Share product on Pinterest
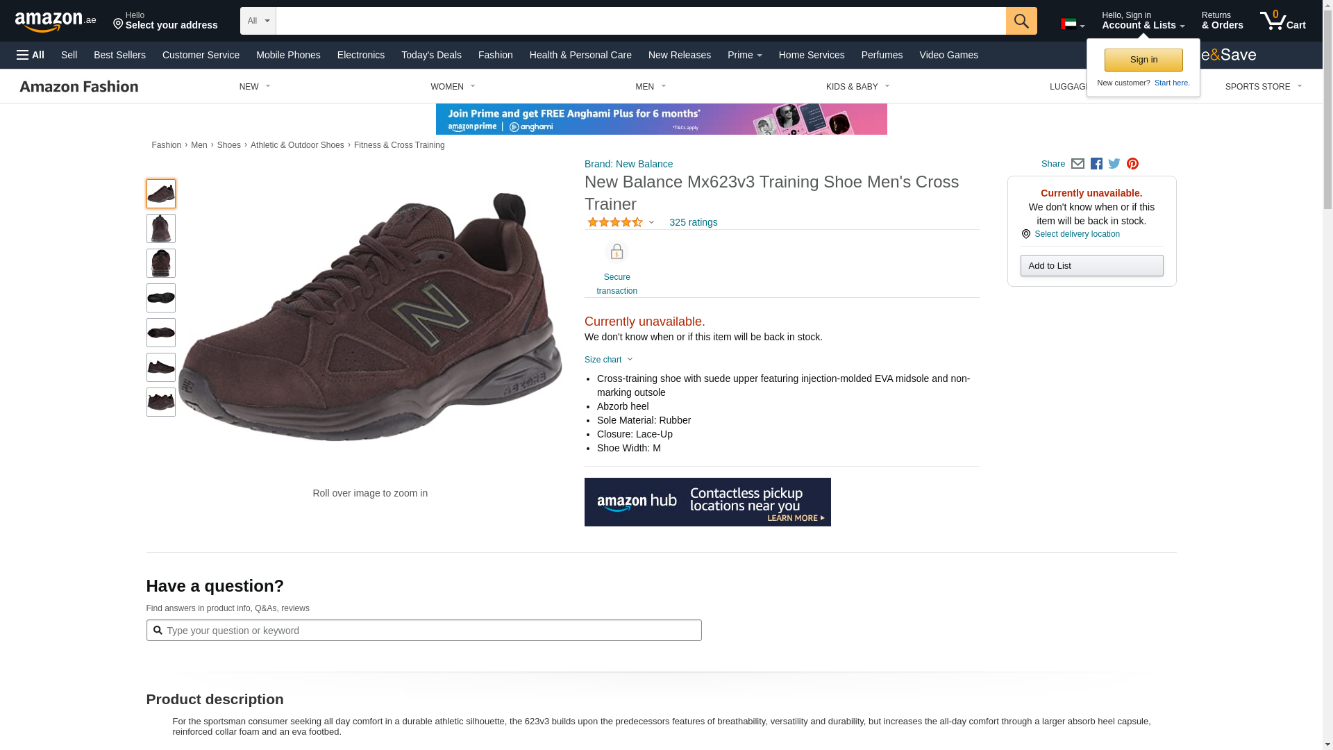 click(x=1132, y=164)
